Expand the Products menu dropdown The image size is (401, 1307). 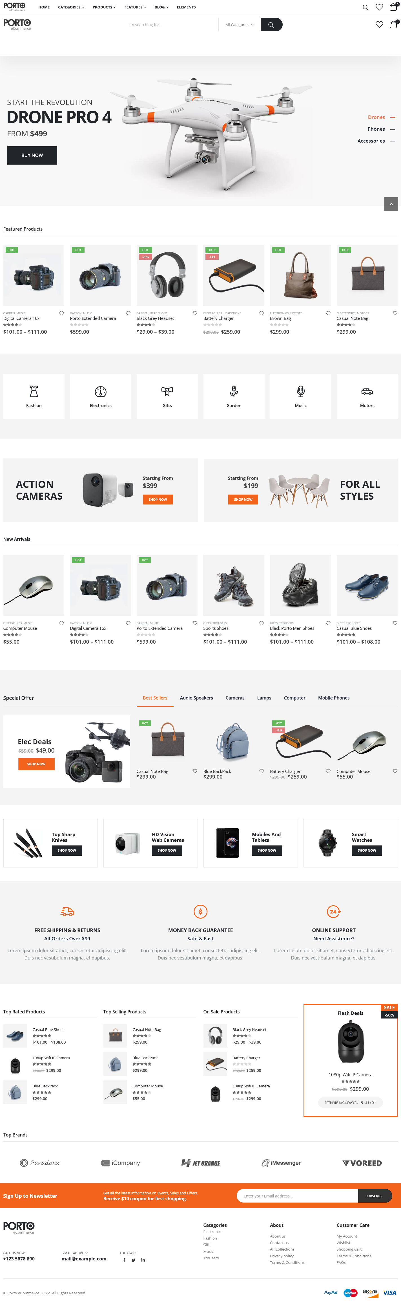pyautogui.click(x=104, y=7)
